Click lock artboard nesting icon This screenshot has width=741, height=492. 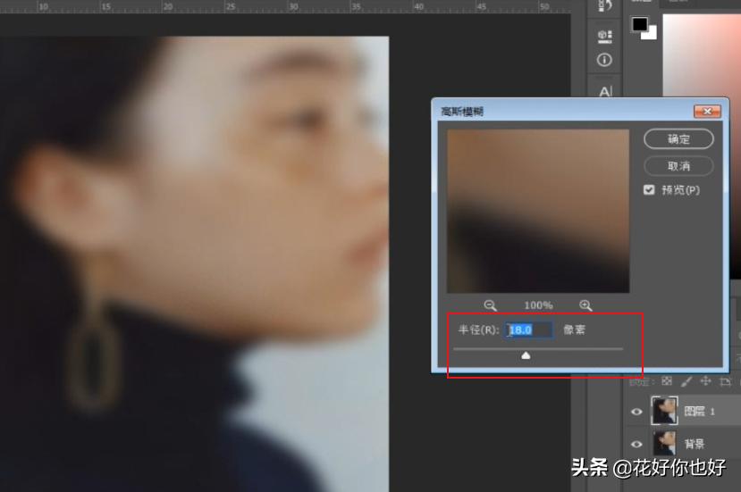[725, 381]
